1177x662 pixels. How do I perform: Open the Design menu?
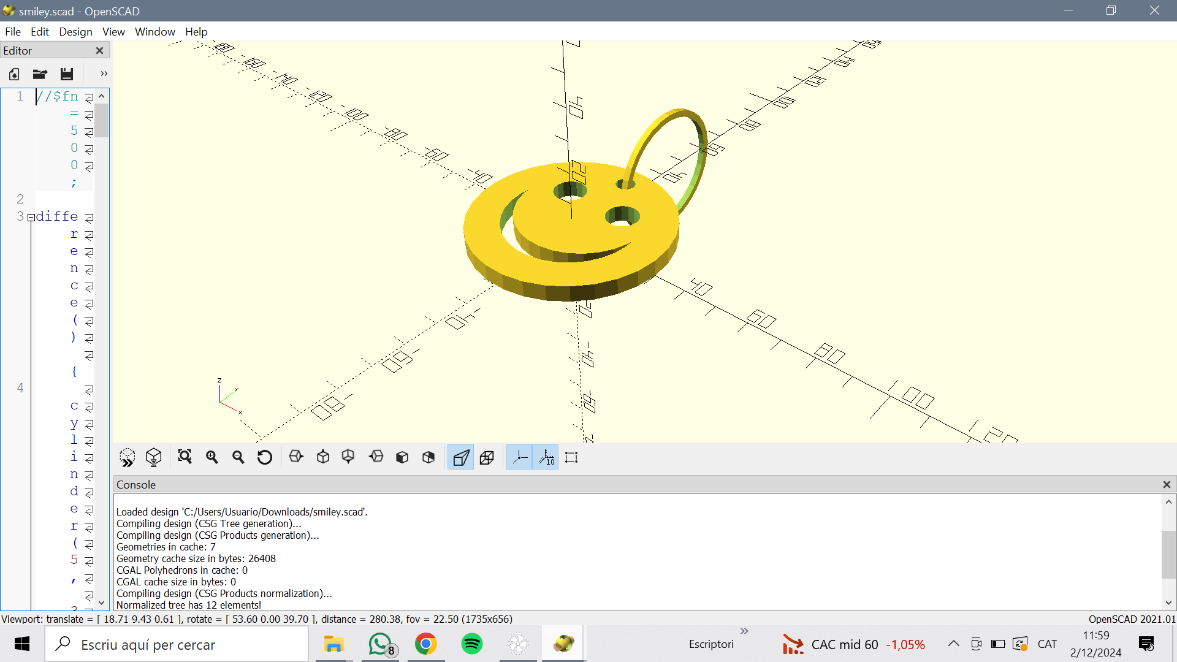[75, 31]
